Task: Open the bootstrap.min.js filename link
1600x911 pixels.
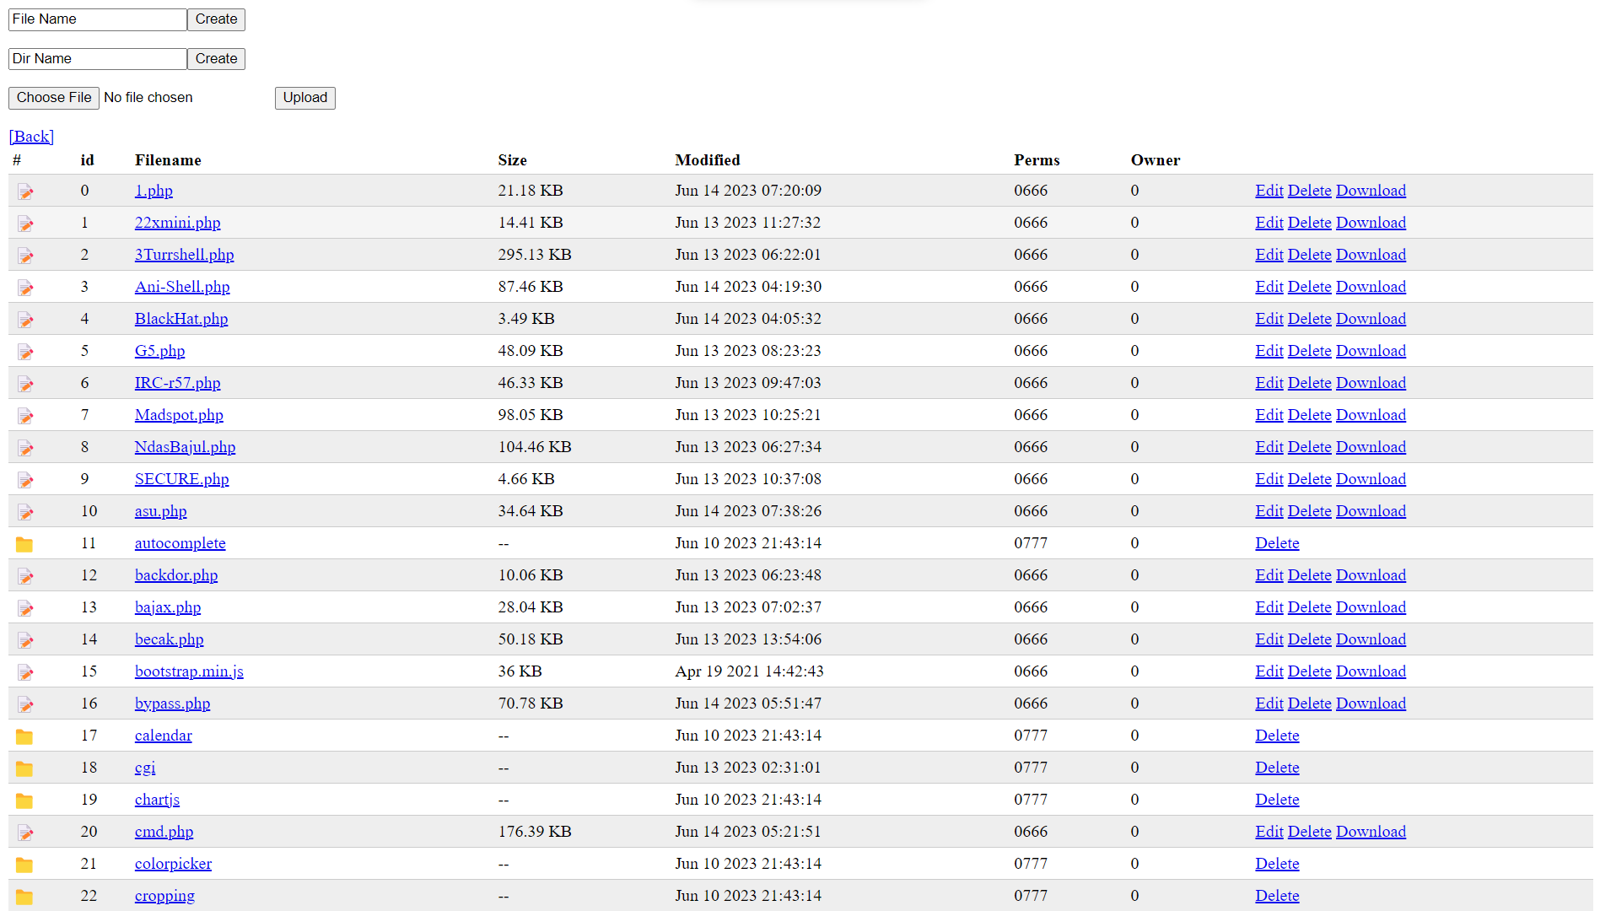Action: [x=189, y=671]
